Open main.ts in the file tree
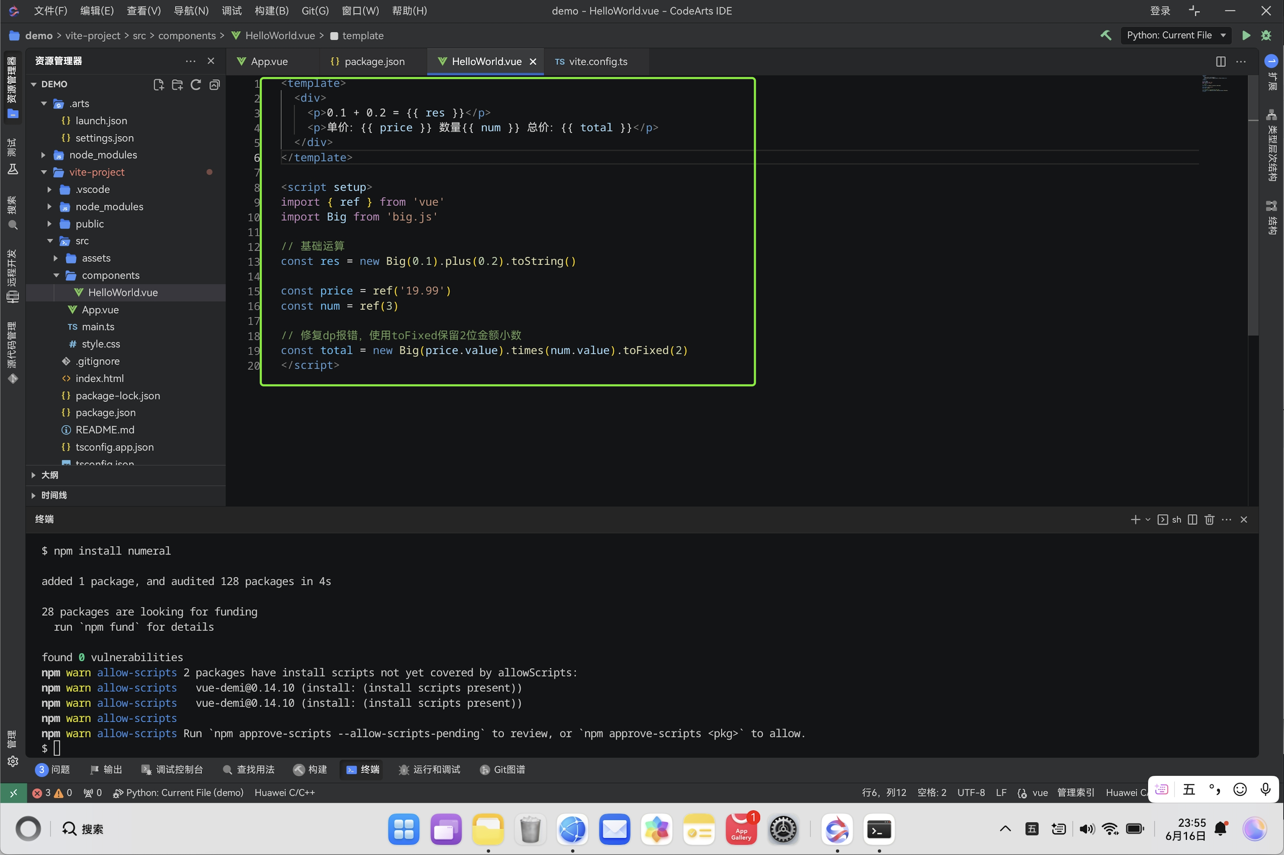 [x=98, y=327]
